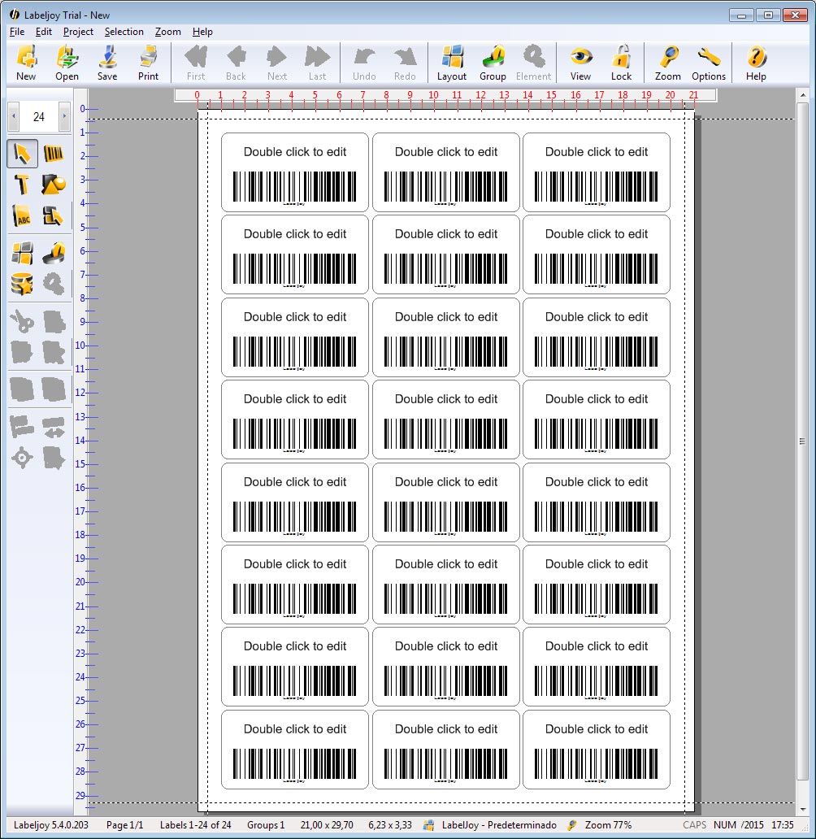This screenshot has width=816, height=839.
Task: Click the '6,23 x 3,33' label size
Action: (x=390, y=825)
